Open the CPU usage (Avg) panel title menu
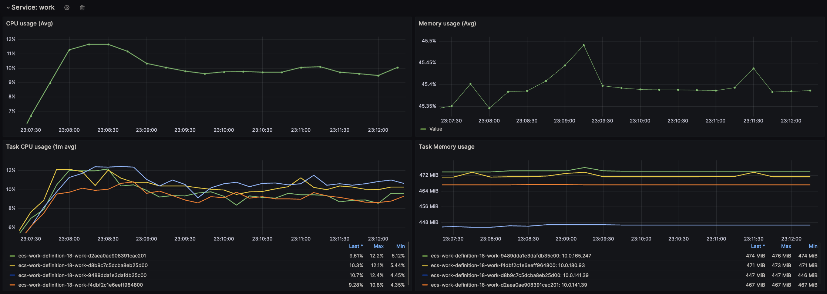Image resolution: width=827 pixels, height=294 pixels. (x=29, y=24)
